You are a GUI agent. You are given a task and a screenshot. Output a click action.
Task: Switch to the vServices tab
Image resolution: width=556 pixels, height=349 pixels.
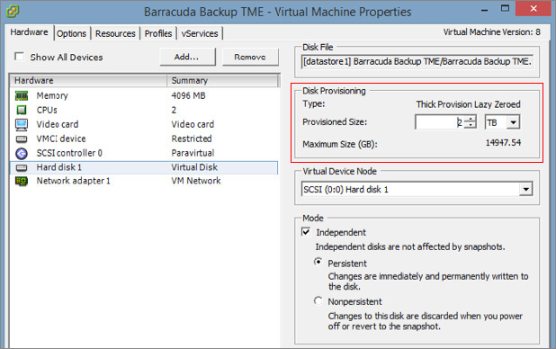click(200, 33)
